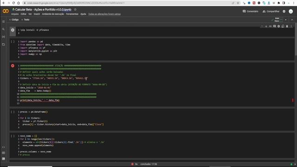Open the Ferramentas menu
297x167 pixels.
click(72, 14)
